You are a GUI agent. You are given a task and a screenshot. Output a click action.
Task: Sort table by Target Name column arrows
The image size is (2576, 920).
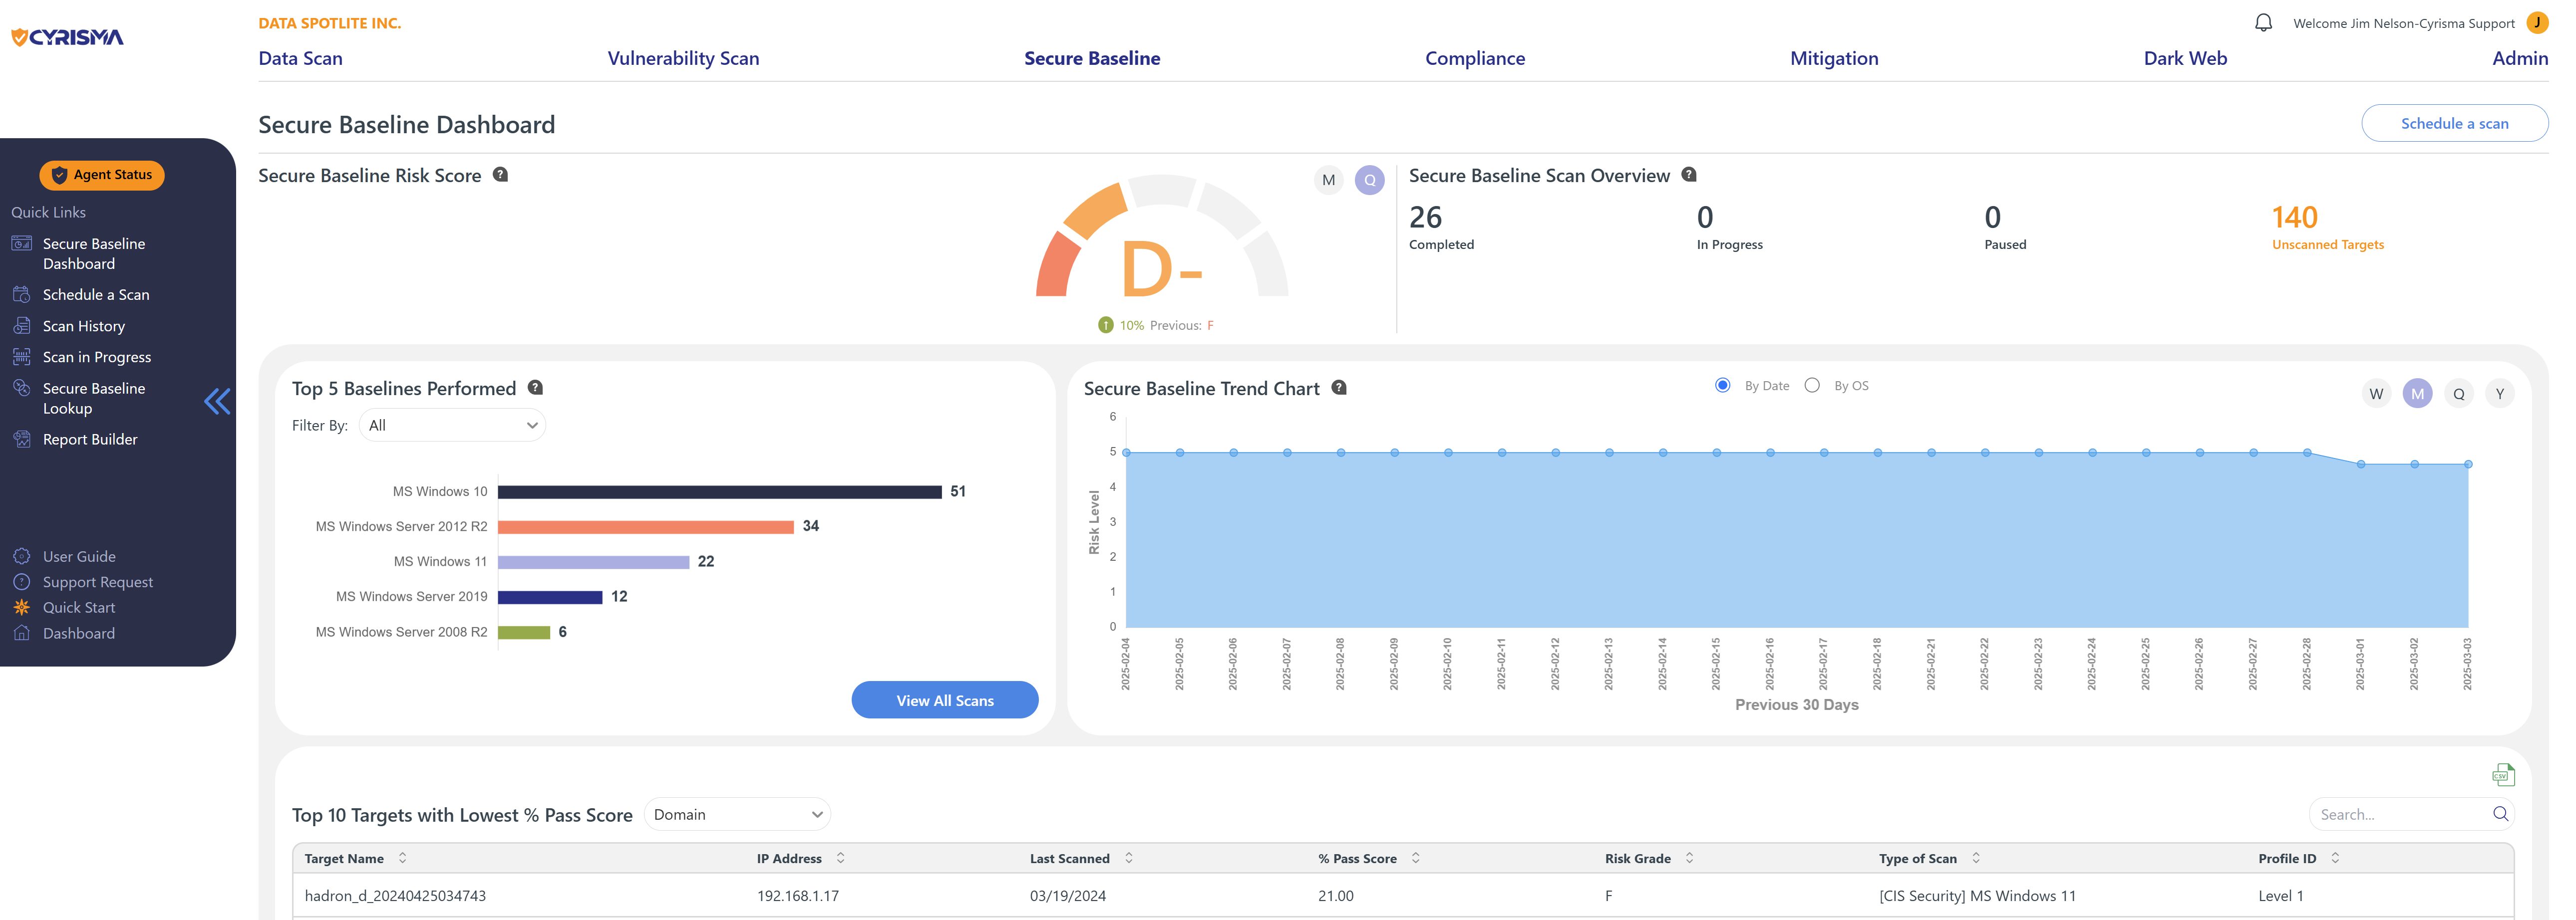pos(403,858)
